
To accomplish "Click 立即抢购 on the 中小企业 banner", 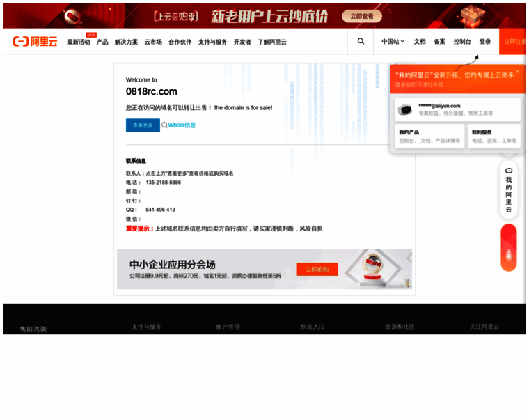I will (317, 269).
